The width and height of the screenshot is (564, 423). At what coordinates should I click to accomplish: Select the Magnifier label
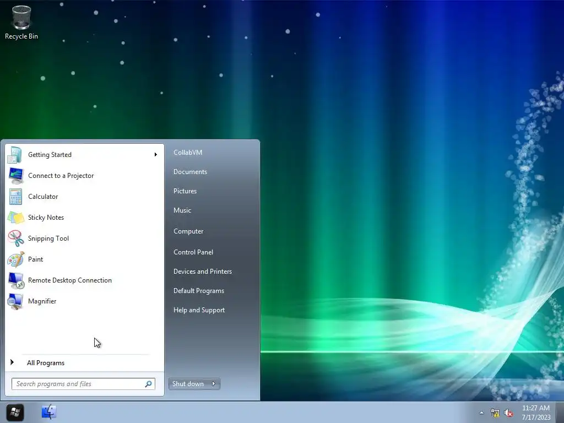42,301
